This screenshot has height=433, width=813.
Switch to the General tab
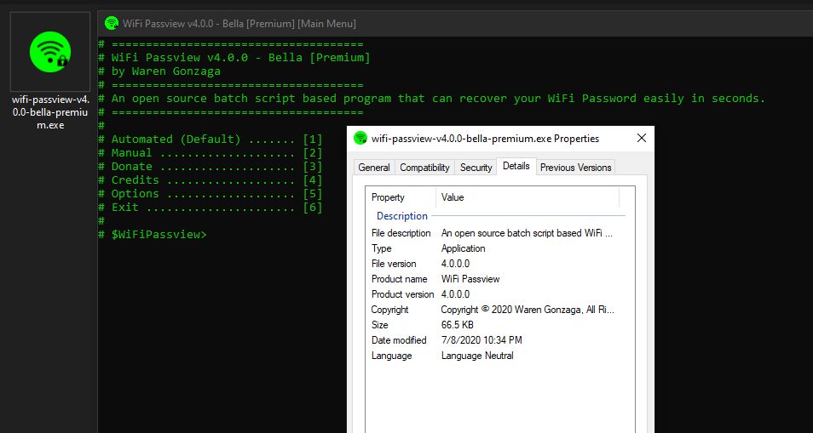(x=374, y=167)
